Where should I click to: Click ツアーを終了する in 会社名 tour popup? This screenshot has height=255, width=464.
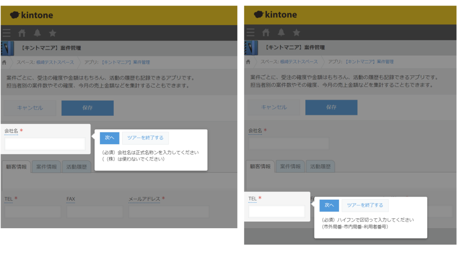coord(145,138)
